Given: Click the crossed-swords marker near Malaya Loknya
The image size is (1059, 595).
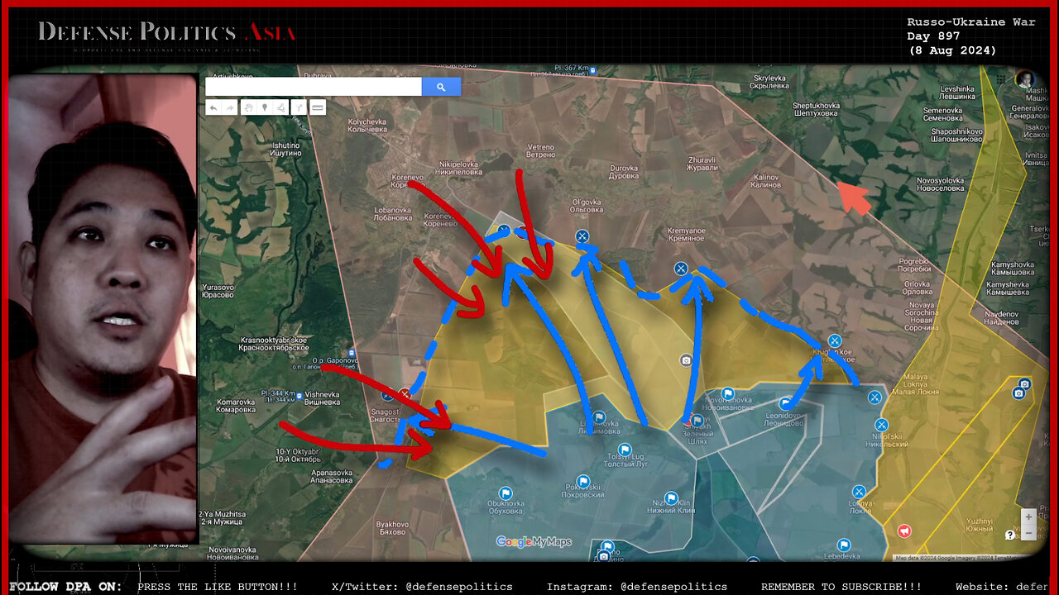Looking at the screenshot, I should [x=875, y=397].
